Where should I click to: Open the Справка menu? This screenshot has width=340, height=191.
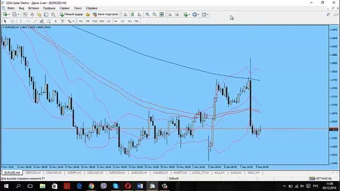[91, 8]
